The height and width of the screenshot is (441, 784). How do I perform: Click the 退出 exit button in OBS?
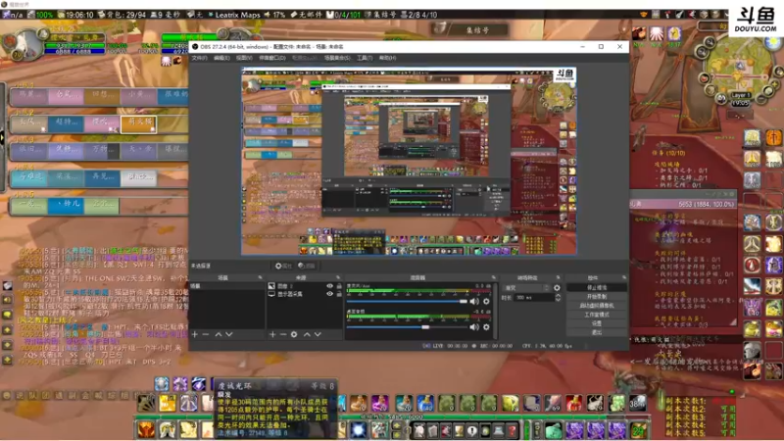pyautogui.click(x=597, y=332)
